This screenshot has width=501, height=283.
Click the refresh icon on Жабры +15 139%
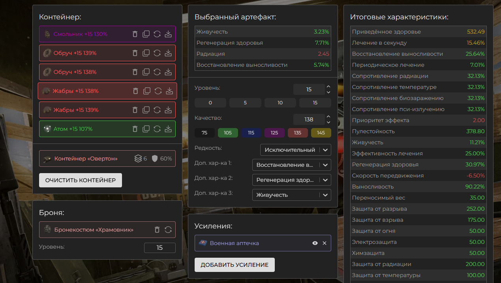click(157, 110)
